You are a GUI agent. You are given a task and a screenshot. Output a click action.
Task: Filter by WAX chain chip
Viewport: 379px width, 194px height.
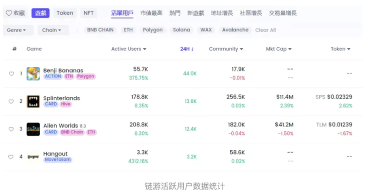[x=206, y=30]
